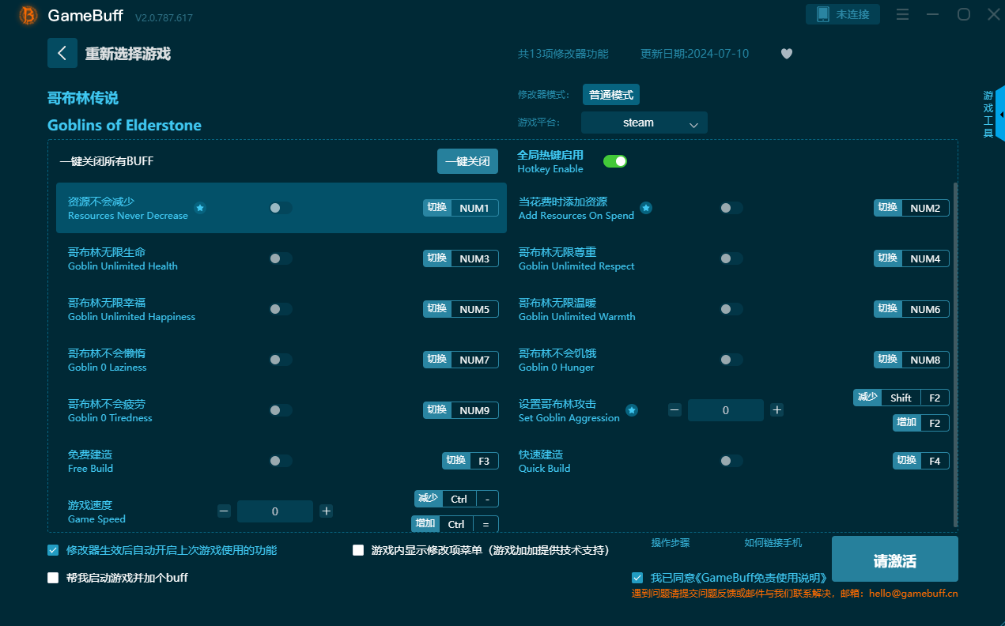This screenshot has width=1005, height=626.
Task: Turn on Goblin Unlimited Health
Action: (280, 258)
